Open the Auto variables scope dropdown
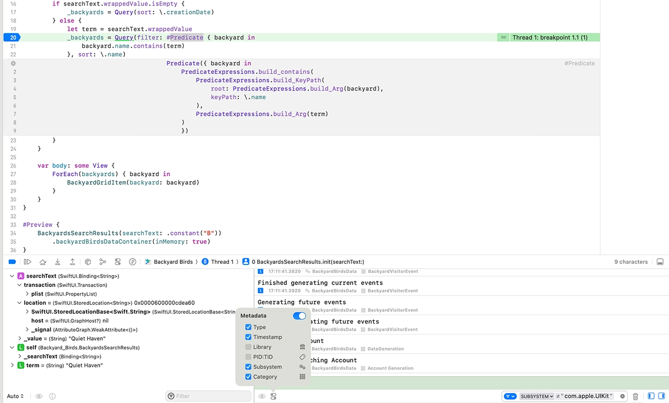669x403 pixels. click(x=15, y=396)
